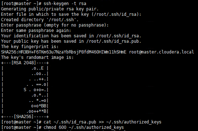198x131 pixels.
Task: Click the ssh-keygen -t rsa command text
Action: tap(65, 4)
